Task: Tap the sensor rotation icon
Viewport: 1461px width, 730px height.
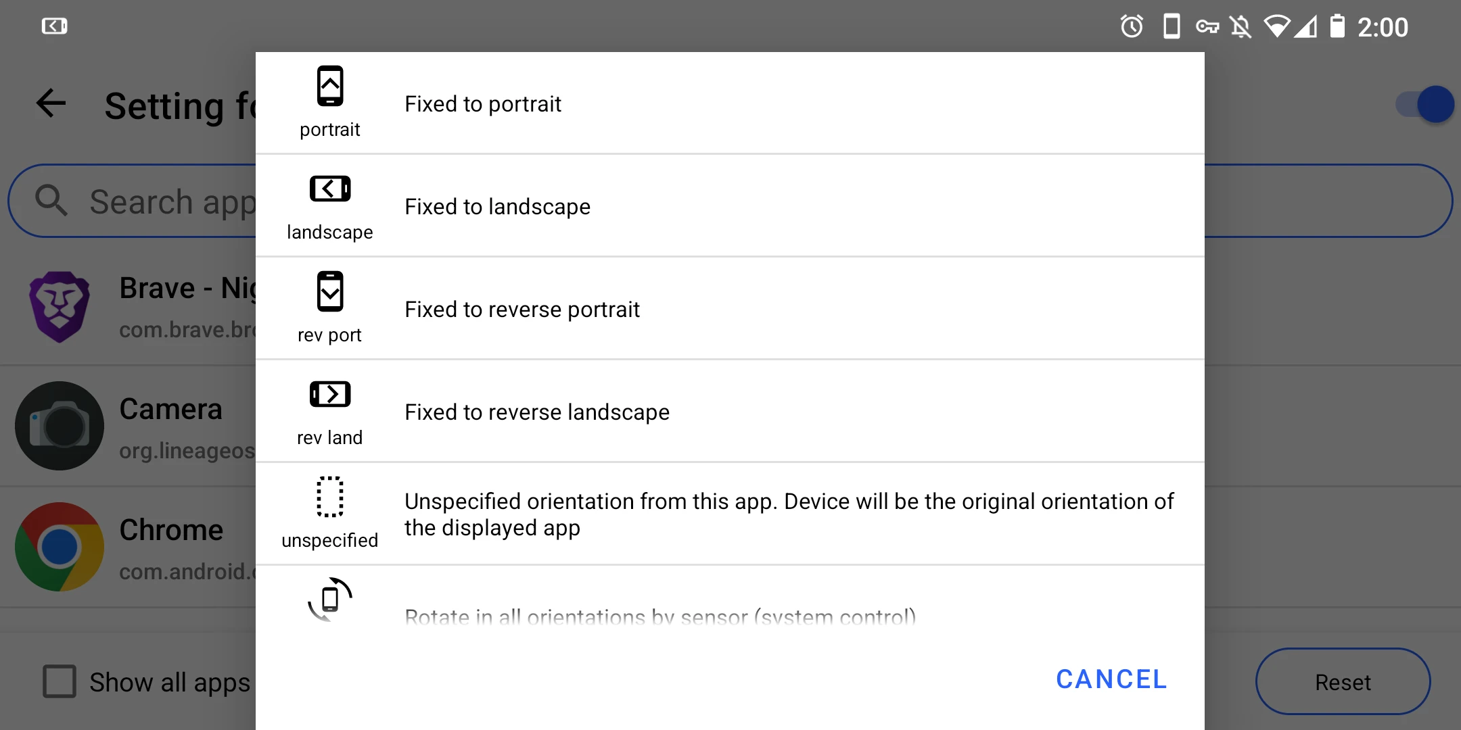Action: [x=330, y=599]
